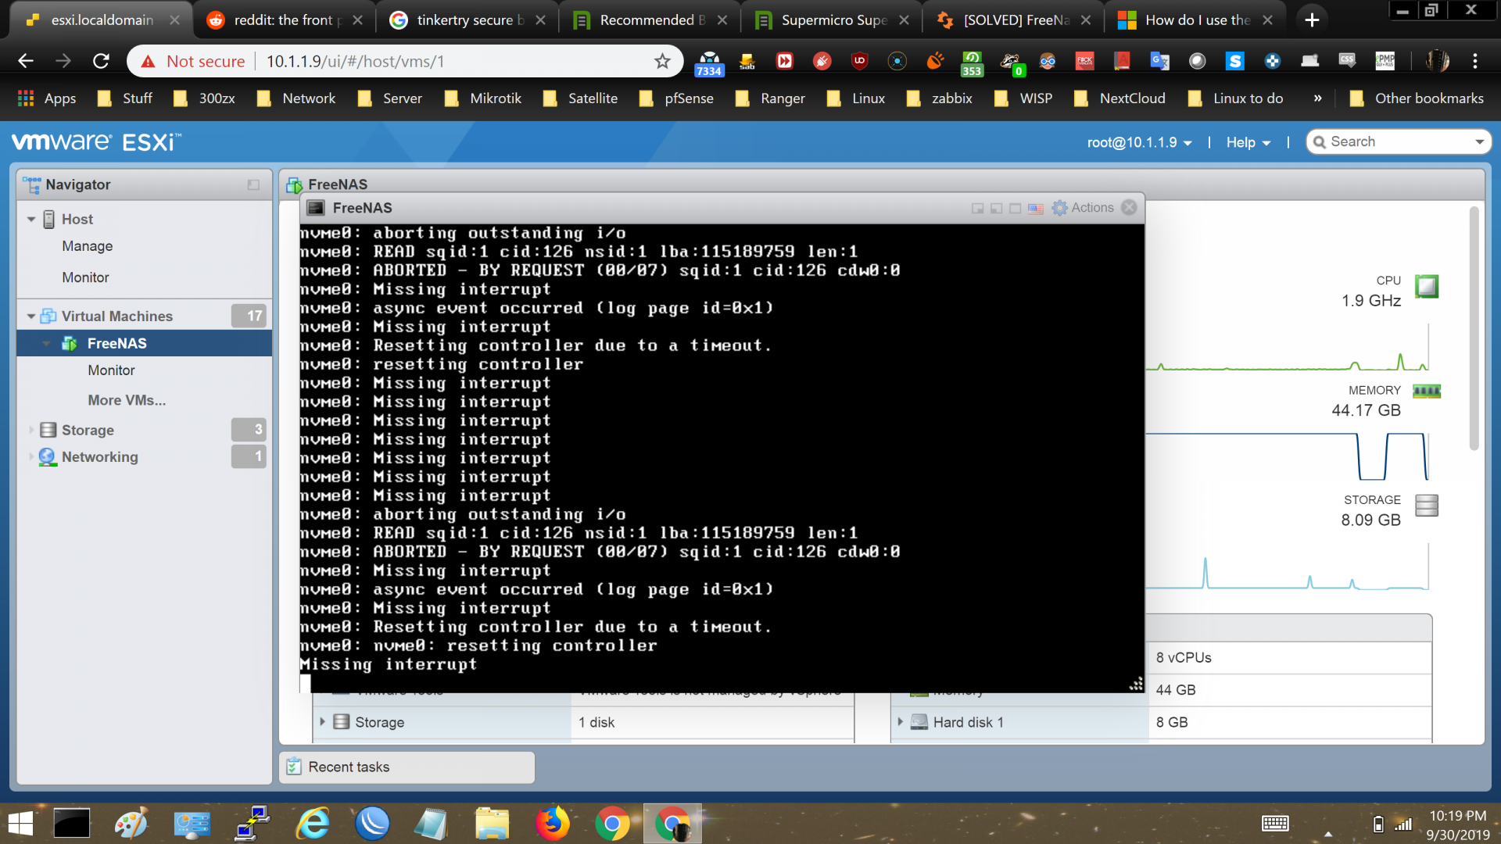Screen dimensions: 1501x844
Task: Go back in browser history
Action: tap(26, 61)
